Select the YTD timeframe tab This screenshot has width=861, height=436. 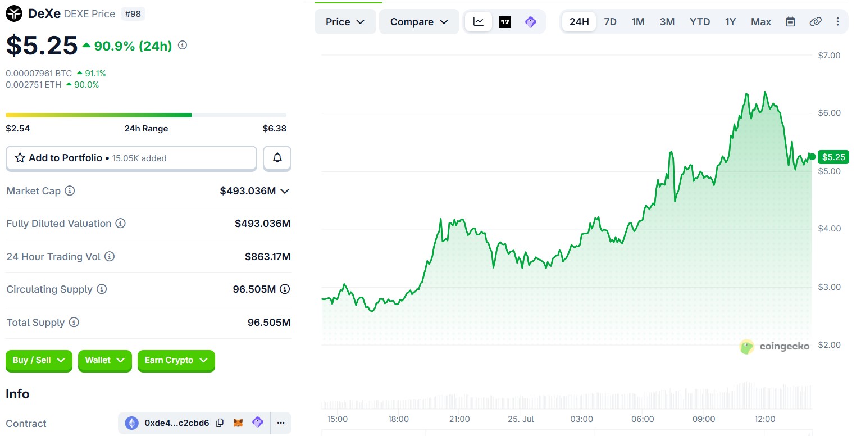pyautogui.click(x=700, y=22)
